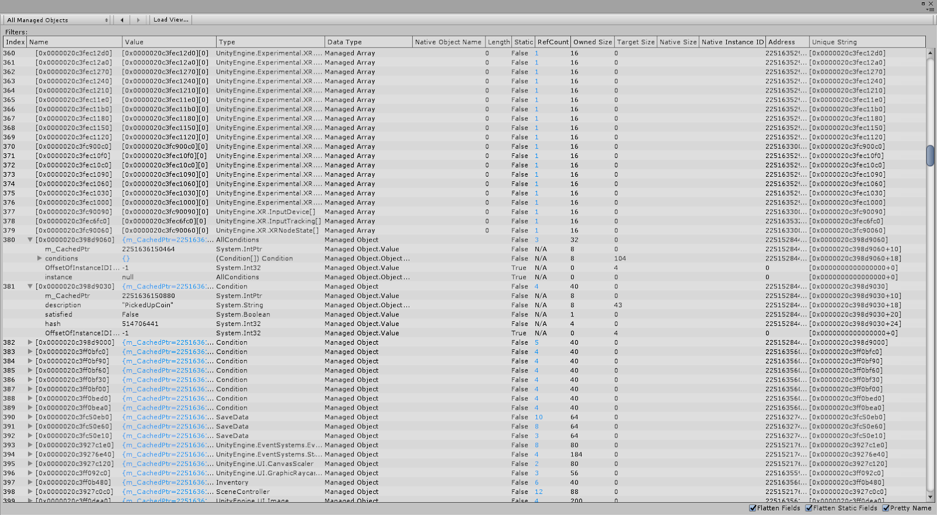Select the Target Size value 104
The image size is (937, 515).
point(620,258)
